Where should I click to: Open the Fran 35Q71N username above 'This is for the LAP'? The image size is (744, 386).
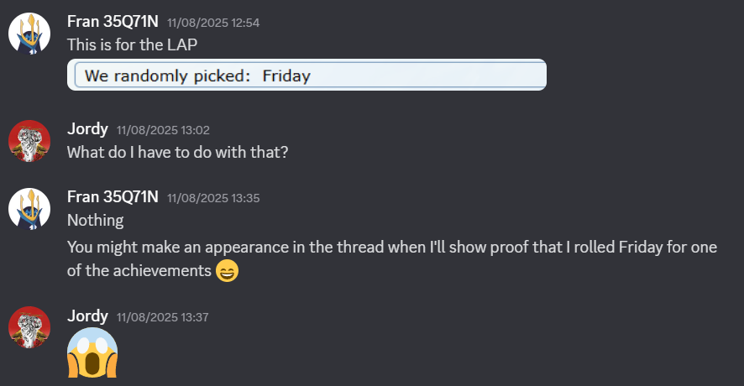113,22
